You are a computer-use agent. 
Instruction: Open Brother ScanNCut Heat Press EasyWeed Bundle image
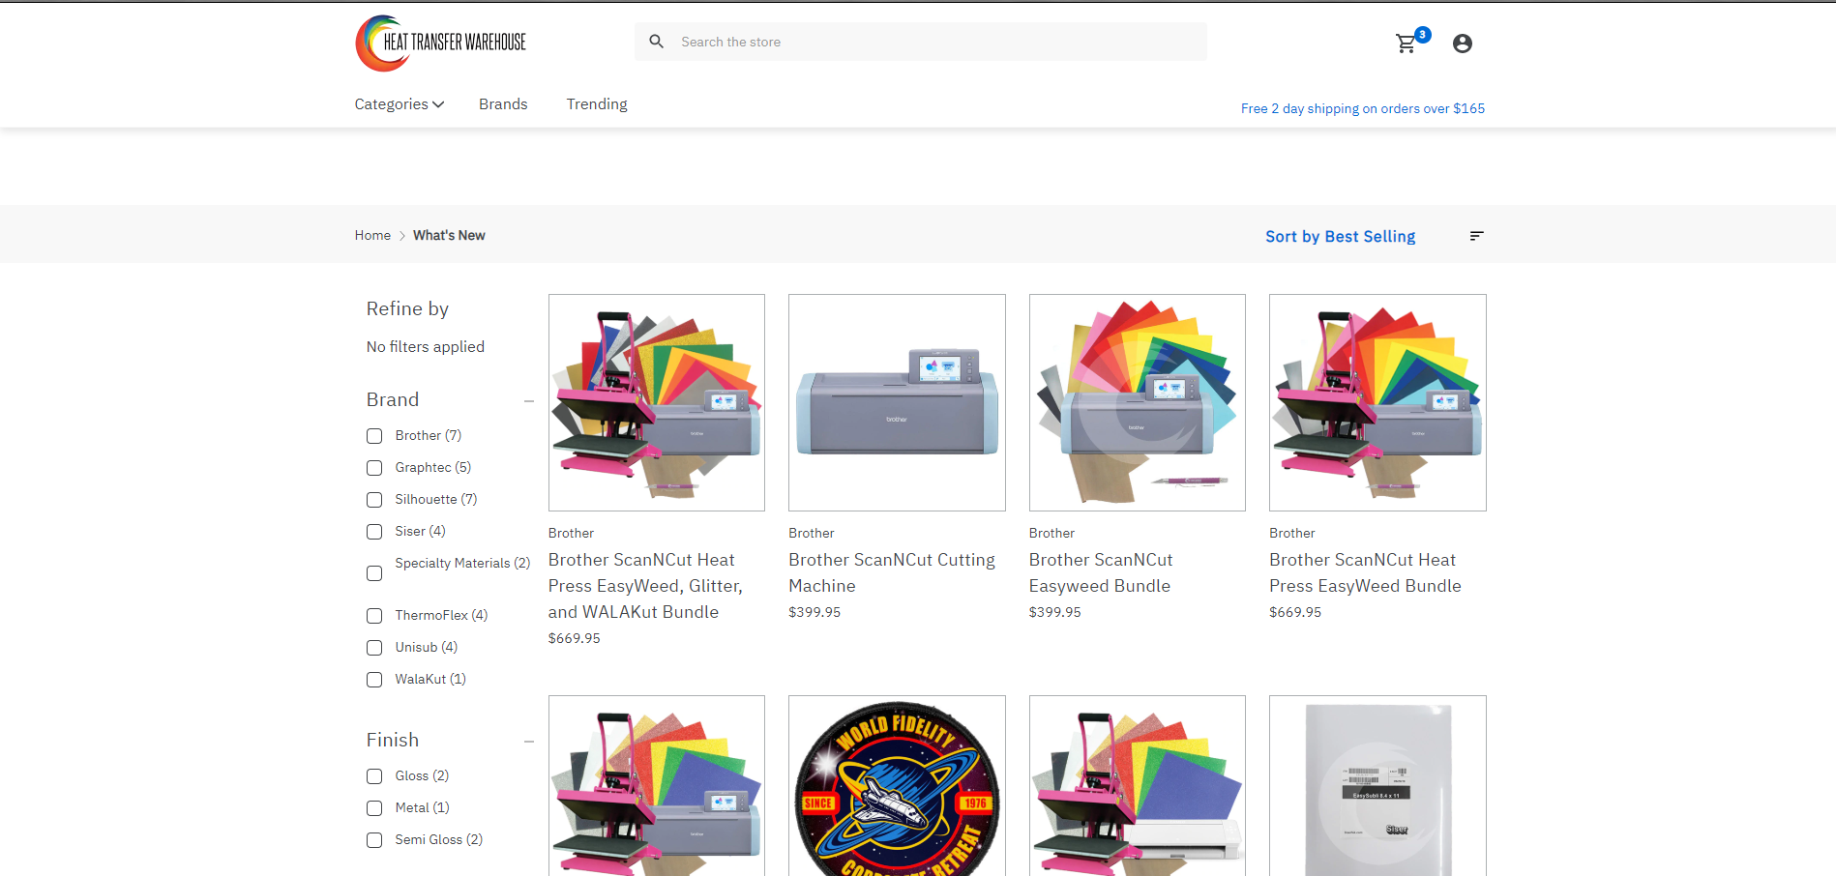tap(1377, 402)
